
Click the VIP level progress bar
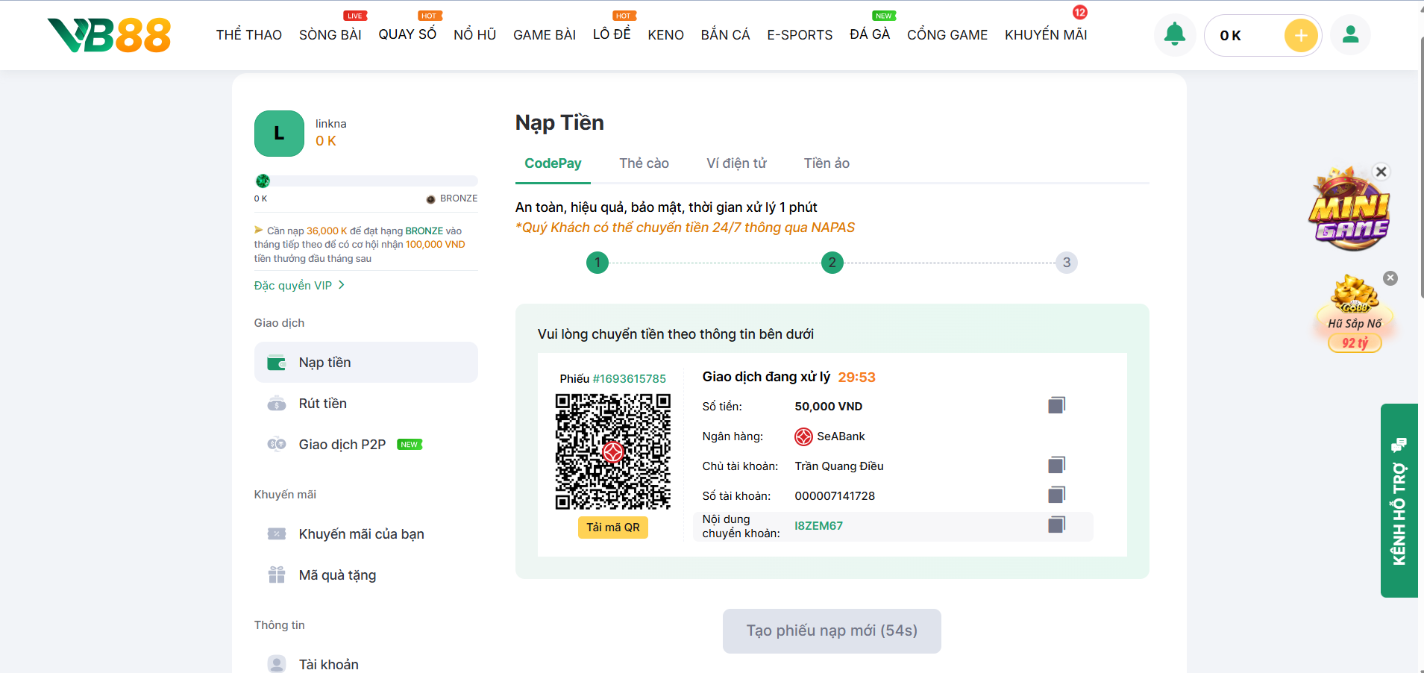366,181
